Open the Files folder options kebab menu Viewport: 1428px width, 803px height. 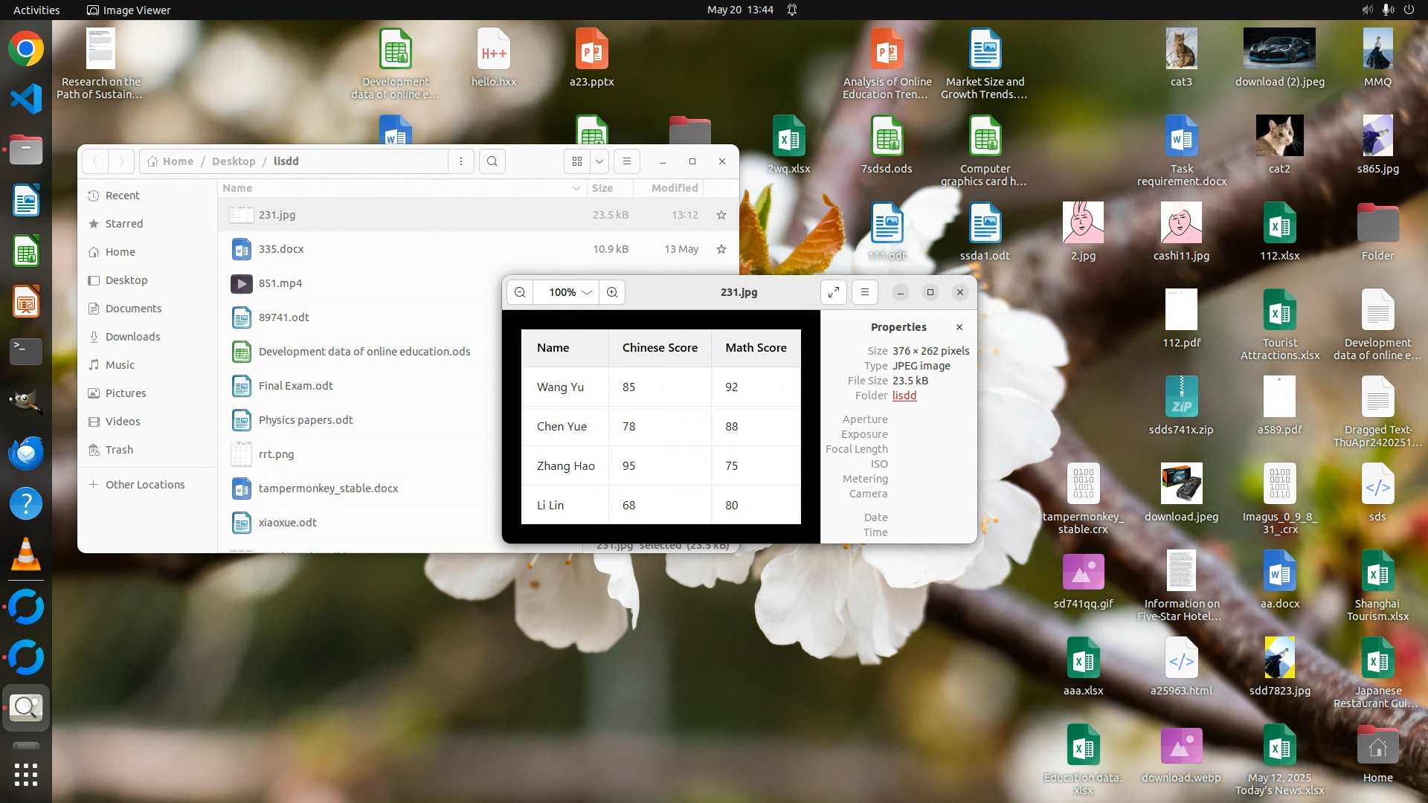coord(461,161)
